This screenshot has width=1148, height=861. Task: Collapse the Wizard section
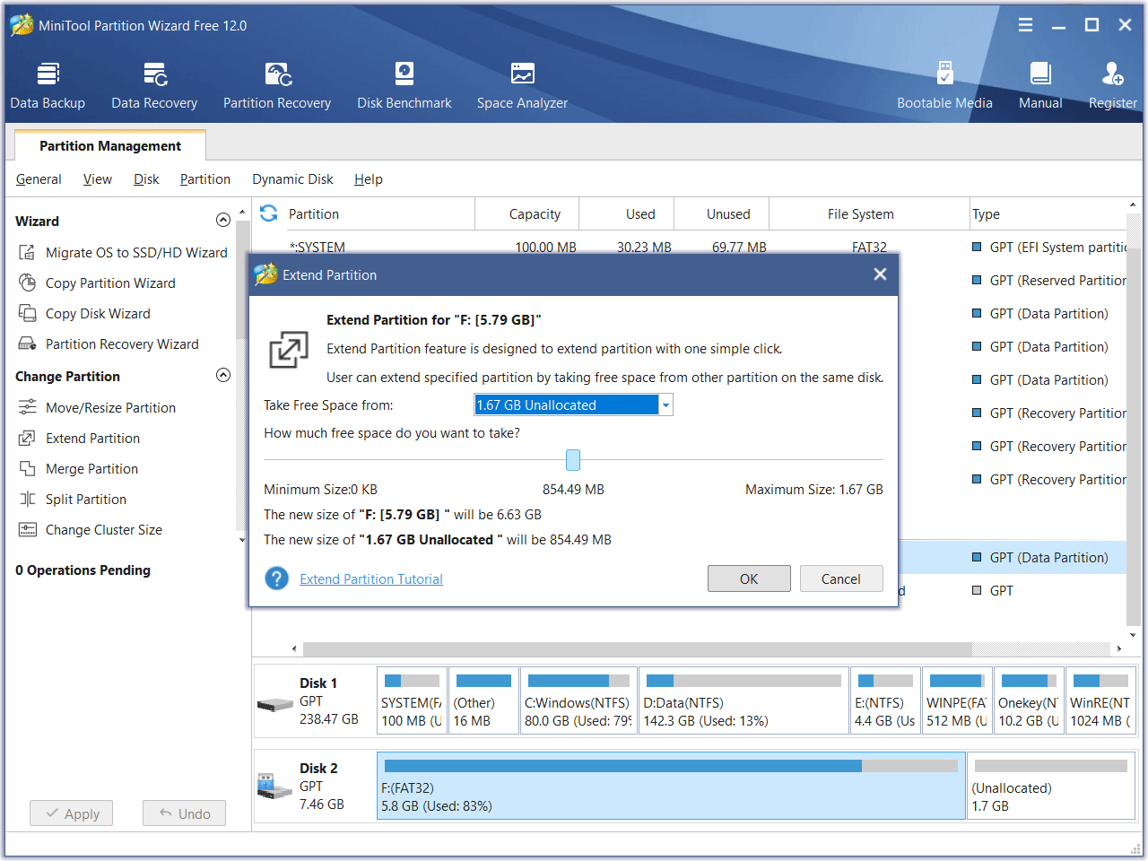point(222,219)
